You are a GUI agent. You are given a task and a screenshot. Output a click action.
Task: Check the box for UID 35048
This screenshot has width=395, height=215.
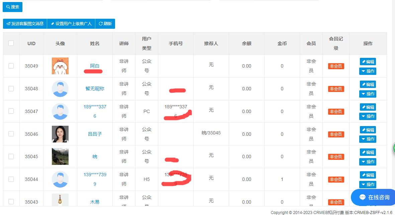tap(11, 88)
